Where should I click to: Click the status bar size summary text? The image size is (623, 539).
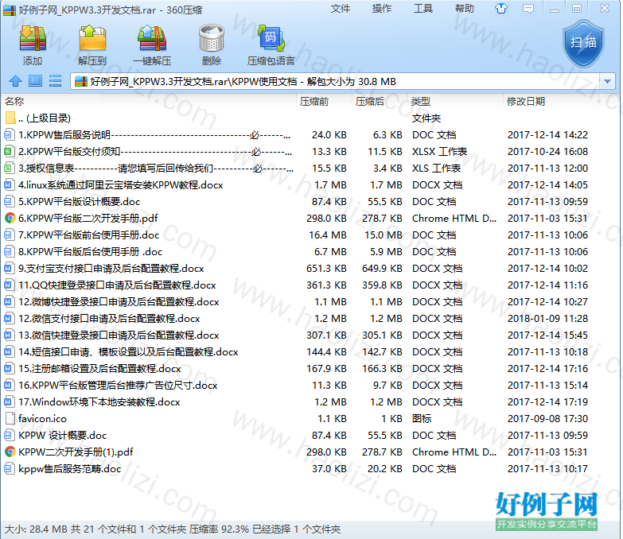[x=173, y=529]
